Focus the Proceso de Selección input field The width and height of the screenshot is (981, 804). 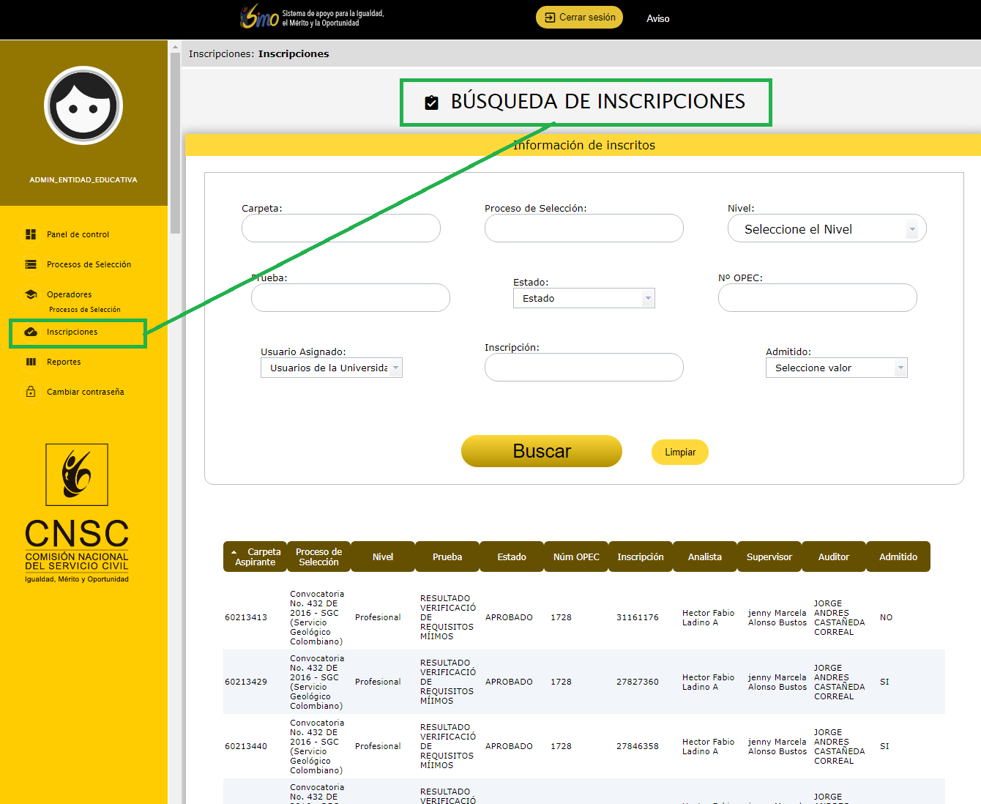(x=584, y=228)
